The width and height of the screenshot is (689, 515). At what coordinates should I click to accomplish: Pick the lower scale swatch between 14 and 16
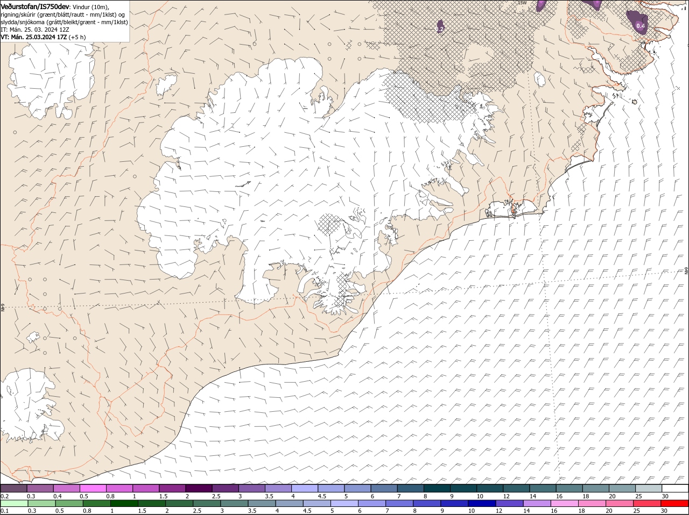point(537,503)
